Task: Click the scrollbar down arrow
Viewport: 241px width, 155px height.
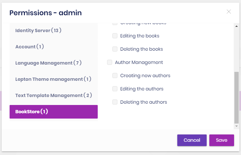Action: pyautogui.click(x=236, y=126)
